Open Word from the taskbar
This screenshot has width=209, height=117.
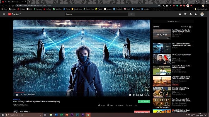[56, 115]
